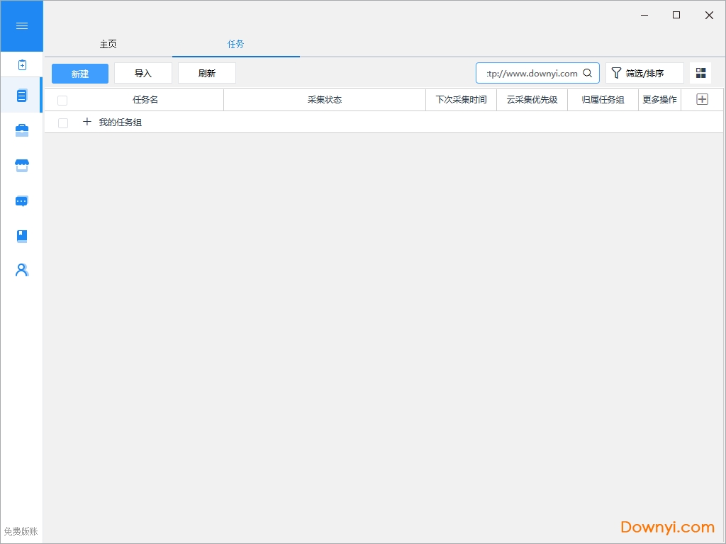Viewport: 726px width, 544px height.
Task: Switch to the 任务 tab
Action: [235, 44]
